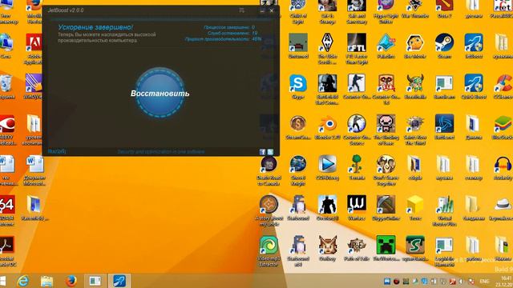Select the BlueStacks desktop icon

click(x=503, y=127)
